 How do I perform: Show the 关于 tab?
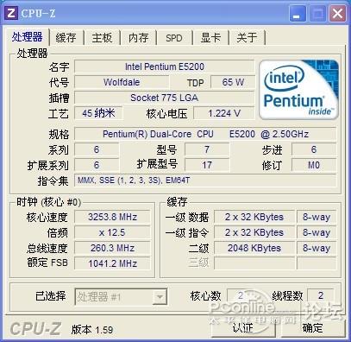tap(247, 38)
